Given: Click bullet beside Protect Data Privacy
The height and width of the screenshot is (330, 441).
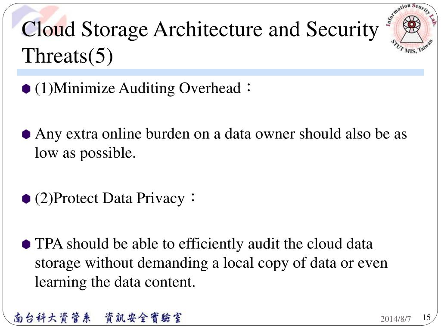Looking at the screenshot, I should click(x=26, y=199).
